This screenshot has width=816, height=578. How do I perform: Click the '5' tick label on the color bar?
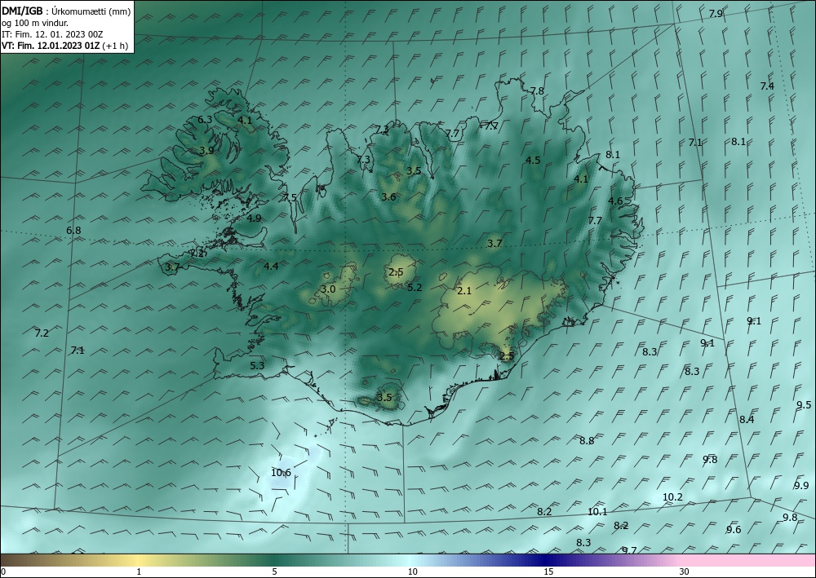click(x=274, y=571)
